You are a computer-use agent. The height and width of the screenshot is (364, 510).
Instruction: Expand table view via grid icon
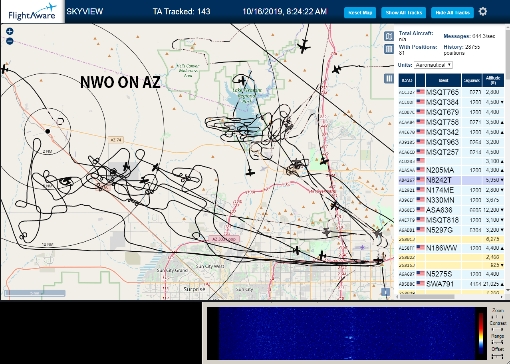[x=389, y=49]
